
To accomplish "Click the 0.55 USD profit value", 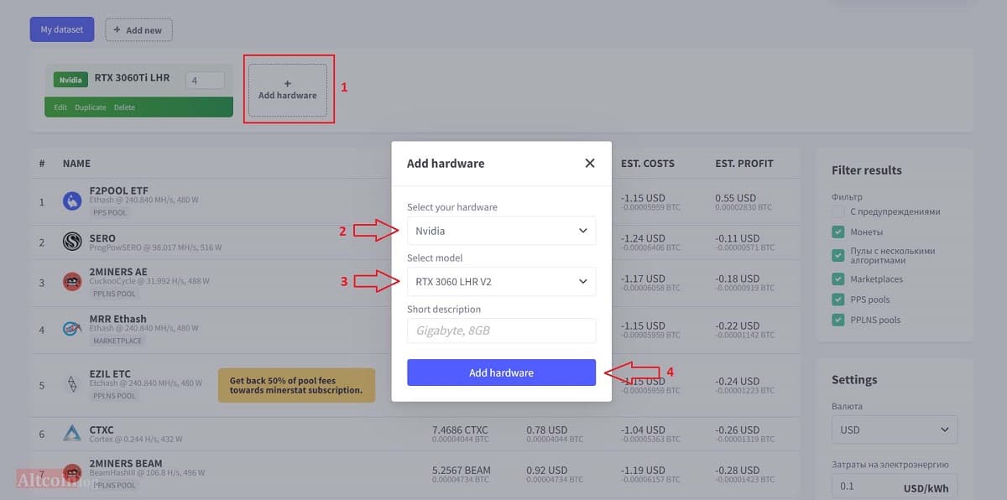I will point(736,198).
